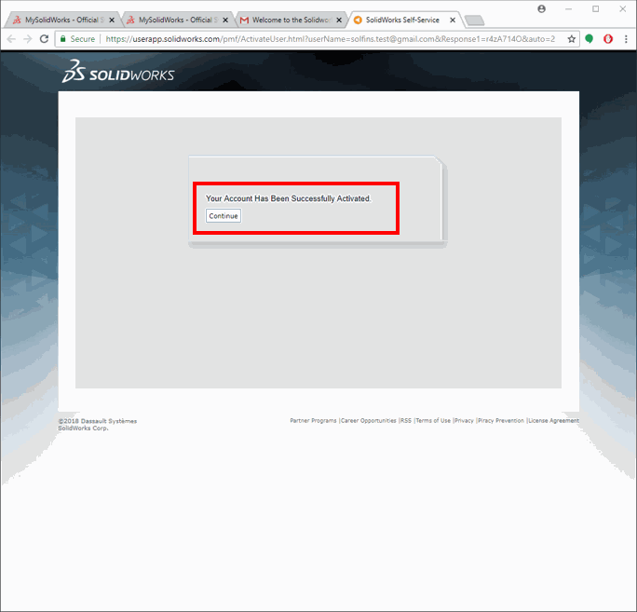Open a new browser tab

point(474,20)
